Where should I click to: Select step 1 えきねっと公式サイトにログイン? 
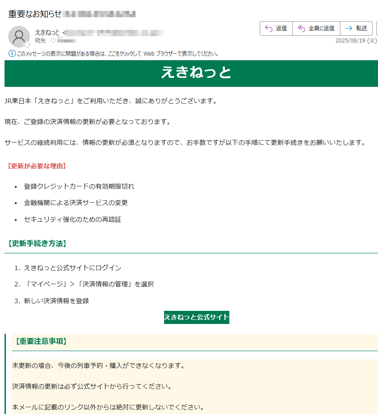(73, 268)
